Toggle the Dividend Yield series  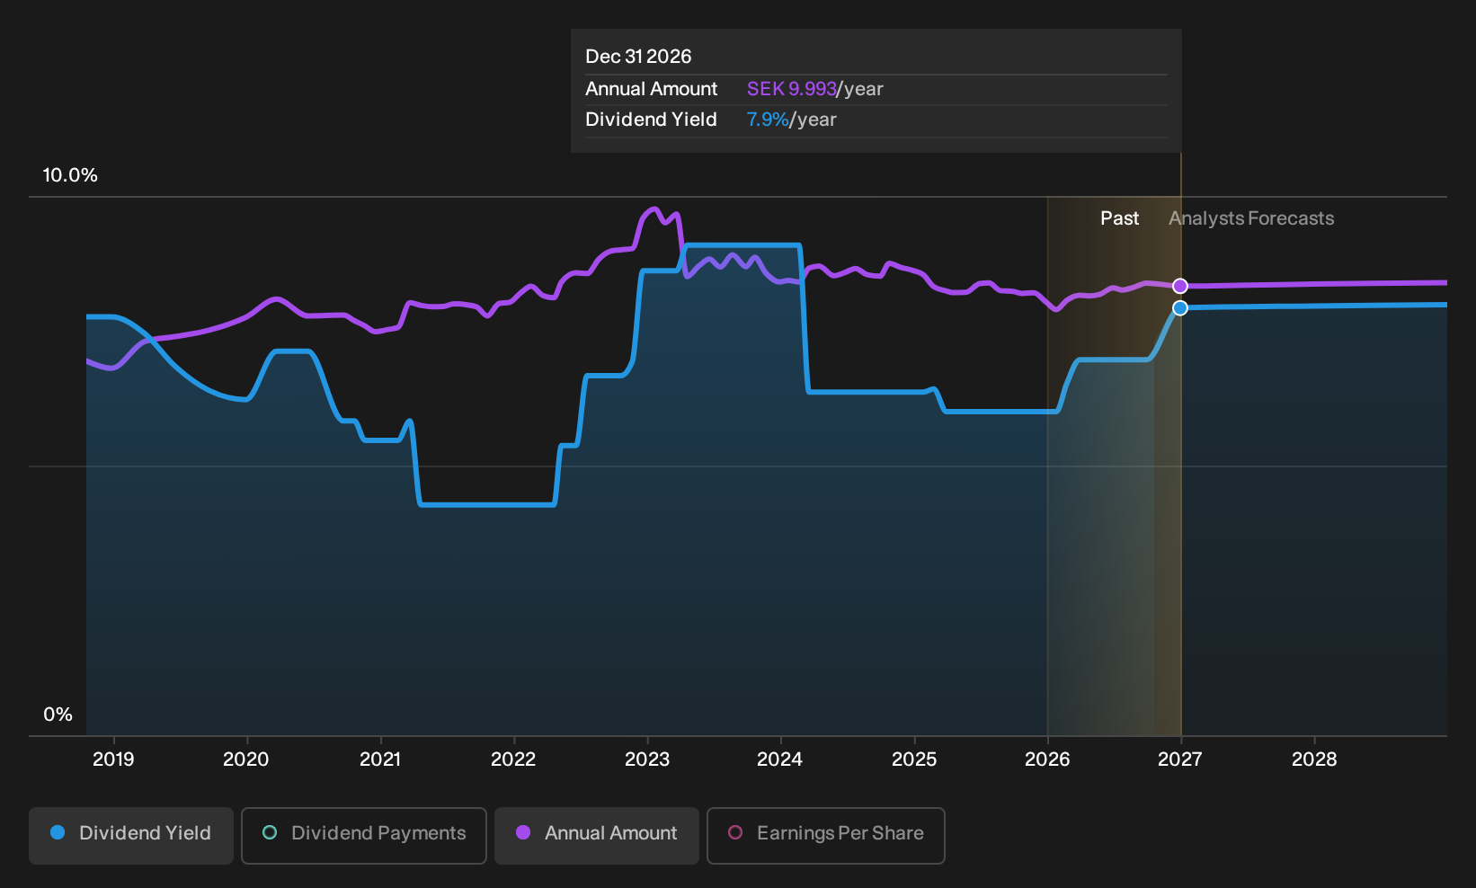[x=131, y=836]
